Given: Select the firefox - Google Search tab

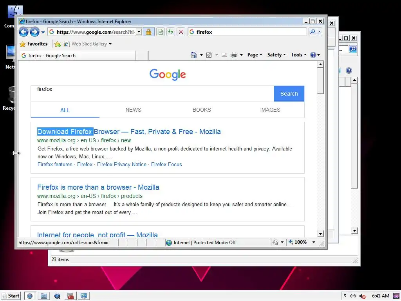Looking at the screenshot, I should click(x=77, y=56).
